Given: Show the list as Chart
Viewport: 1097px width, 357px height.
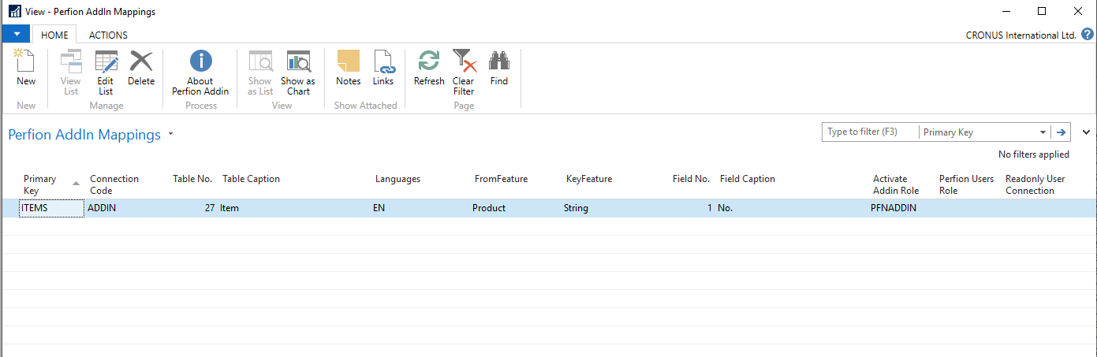Looking at the screenshot, I should (298, 73).
